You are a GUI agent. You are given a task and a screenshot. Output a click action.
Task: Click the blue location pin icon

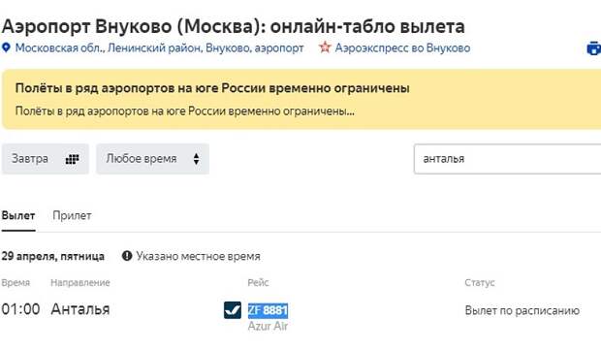click(6, 48)
